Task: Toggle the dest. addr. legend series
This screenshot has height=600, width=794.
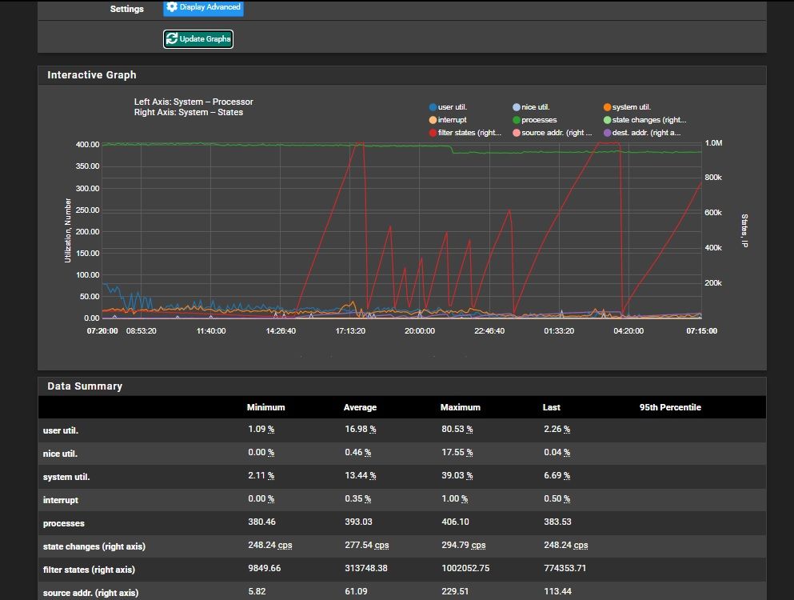Action: click(x=642, y=132)
